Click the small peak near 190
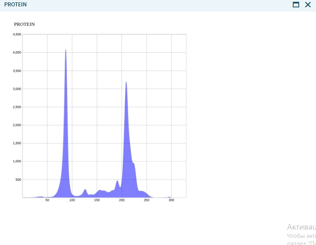316x245 pixels. (117, 181)
